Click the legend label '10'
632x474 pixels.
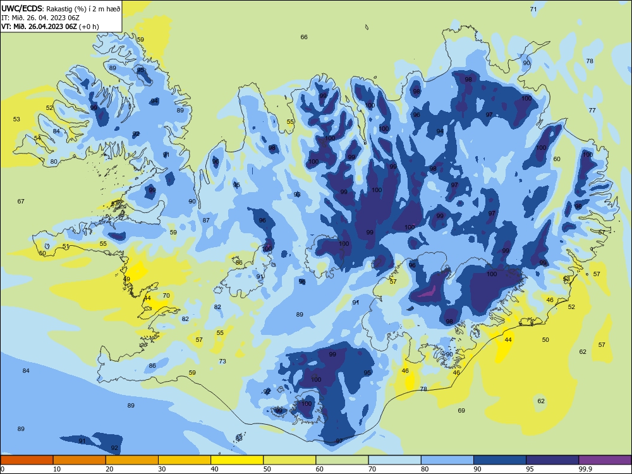tap(57, 469)
